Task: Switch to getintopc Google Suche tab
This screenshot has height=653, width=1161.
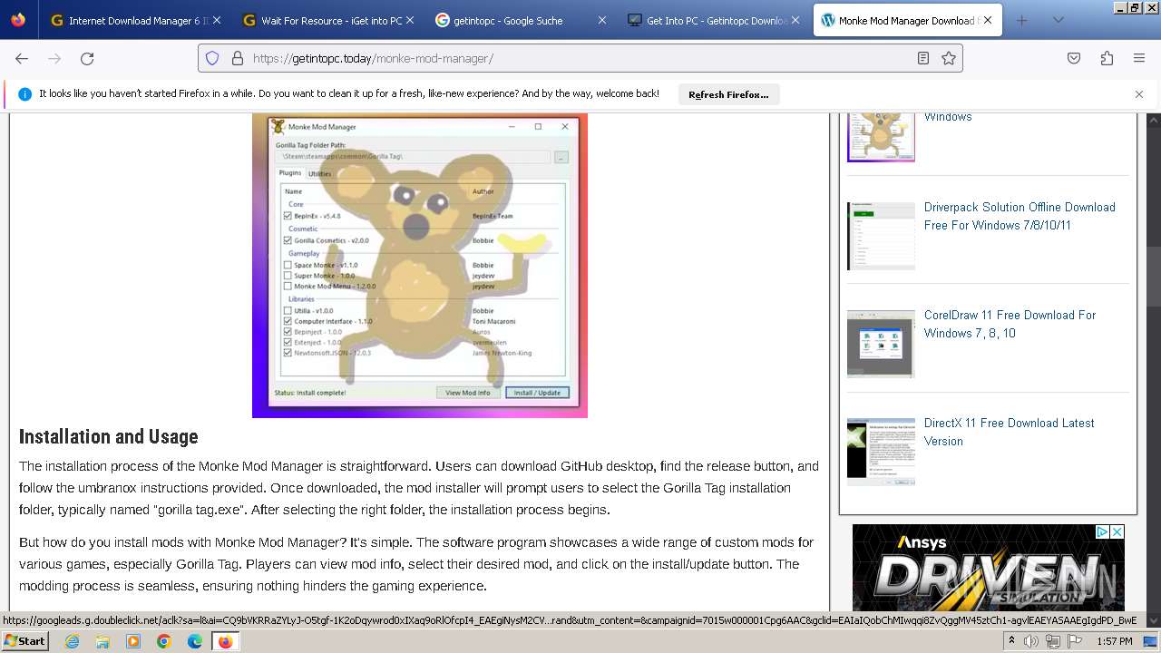Action: [x=521, y=20]
